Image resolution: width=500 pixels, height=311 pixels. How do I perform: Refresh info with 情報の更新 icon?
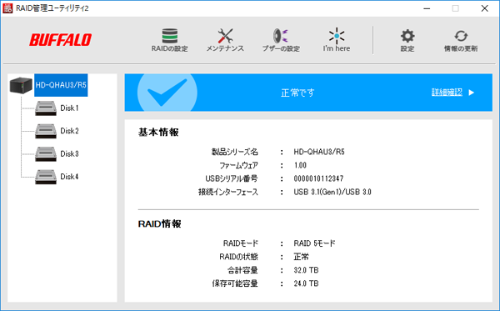coord(461,36)
